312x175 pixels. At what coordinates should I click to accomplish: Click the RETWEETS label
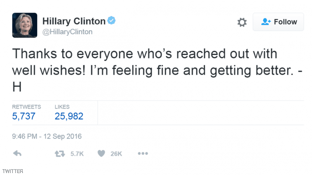(x=26, y=107)
